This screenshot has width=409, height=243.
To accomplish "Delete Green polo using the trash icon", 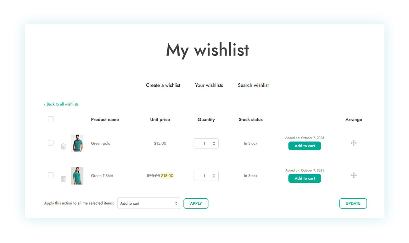I will coord(63,146).
